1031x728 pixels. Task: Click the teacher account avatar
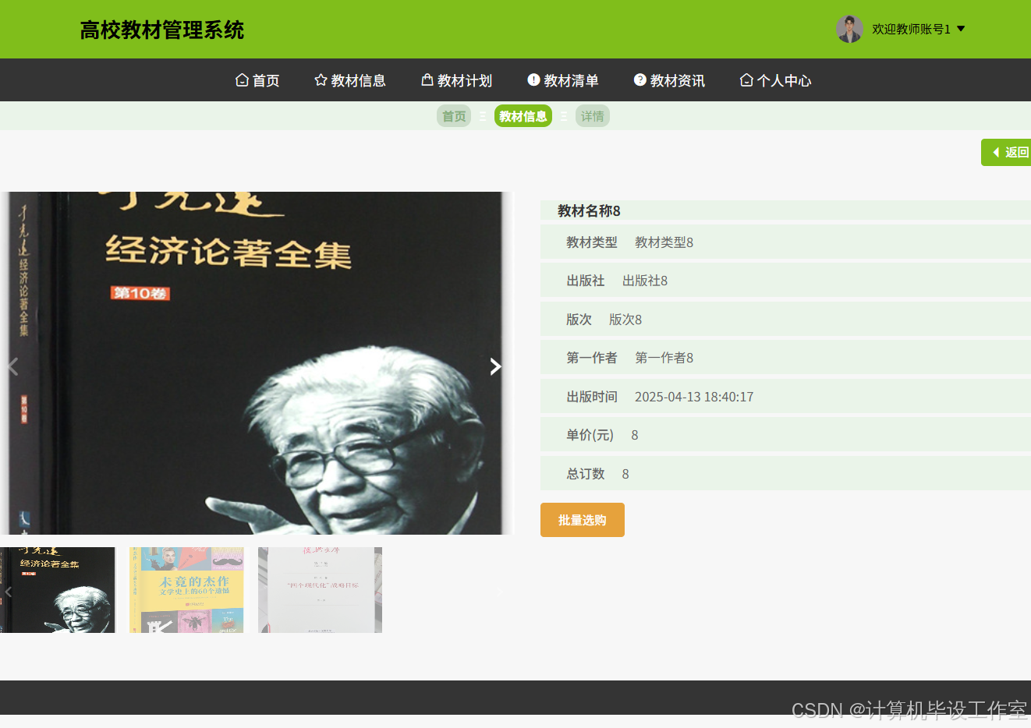click(x=849, y=29)
